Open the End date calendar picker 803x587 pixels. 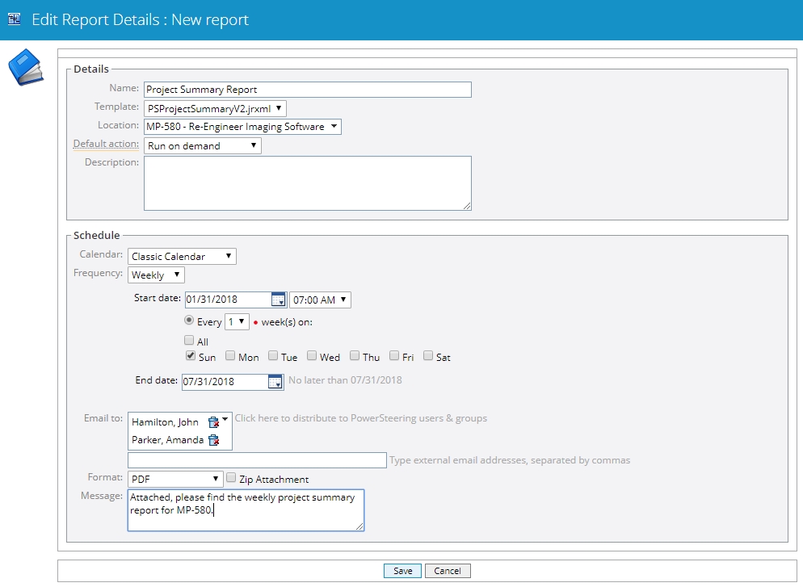(x=275, y=382)
